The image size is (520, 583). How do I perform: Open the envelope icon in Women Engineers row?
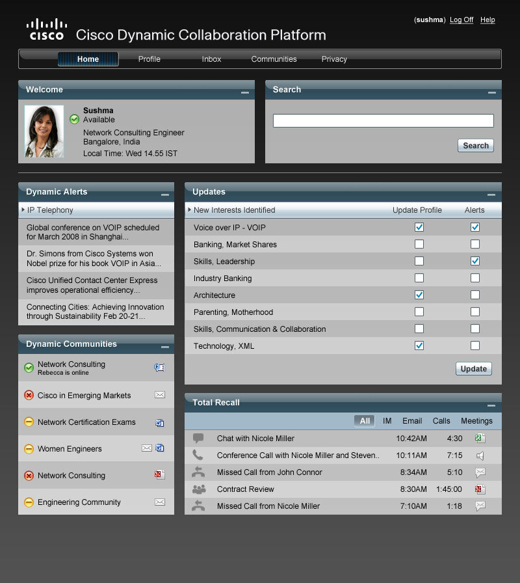(x=147, y=448)
